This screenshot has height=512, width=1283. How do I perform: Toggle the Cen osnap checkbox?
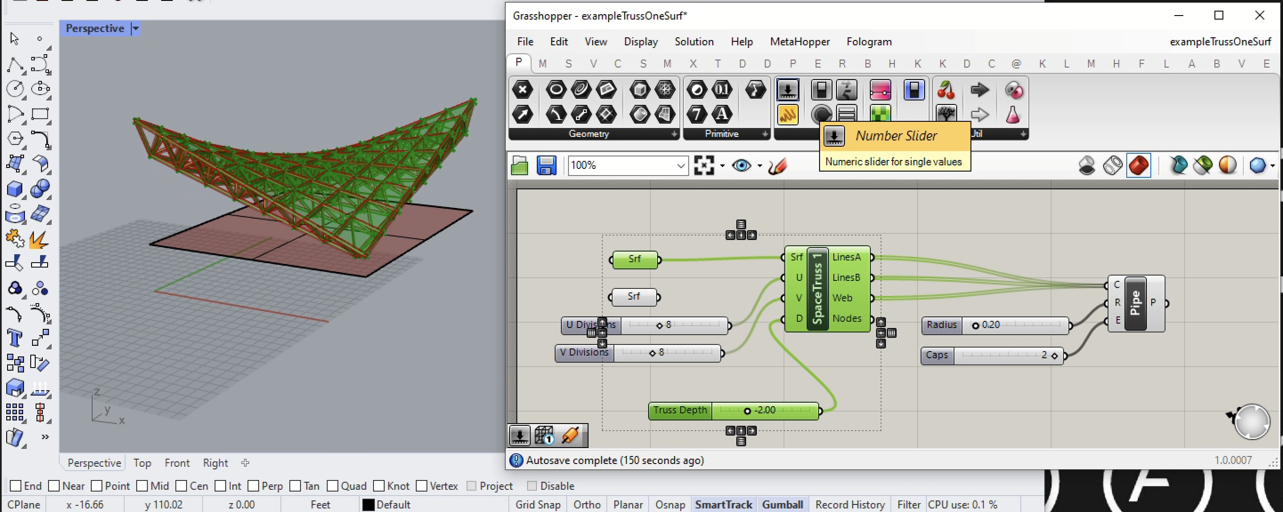pyautogui.click(x=181, y=486)
